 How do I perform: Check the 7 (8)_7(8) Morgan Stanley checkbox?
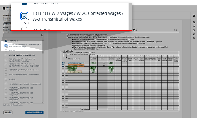tap(6, 75)
